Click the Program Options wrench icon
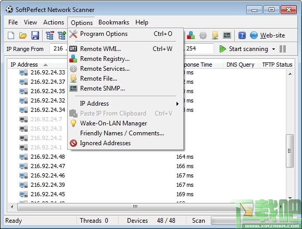 pyautogui.click(x=73, y=34)
